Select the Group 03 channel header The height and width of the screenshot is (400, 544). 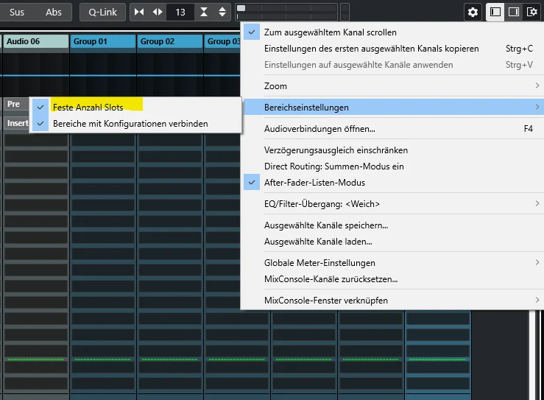pyautogui.click(x=222, y=41)
